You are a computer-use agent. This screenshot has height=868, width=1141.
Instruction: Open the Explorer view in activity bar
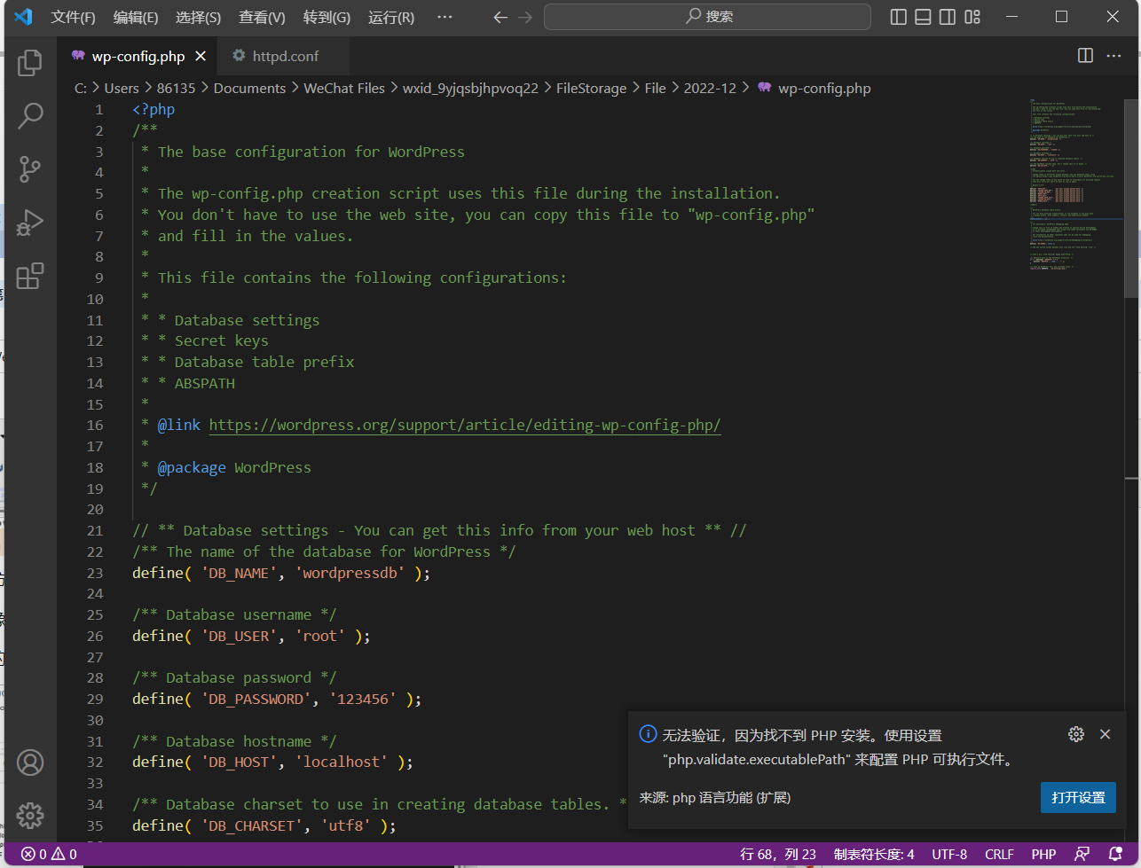pos(30,62)
